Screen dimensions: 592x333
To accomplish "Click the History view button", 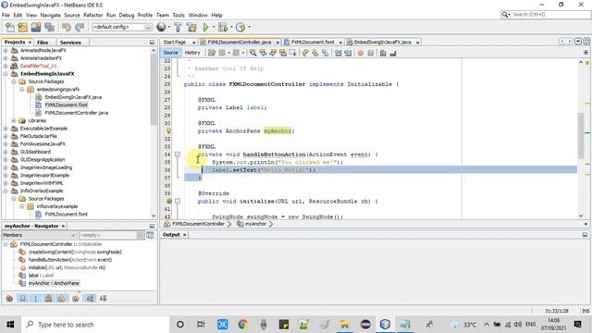I will coord(192,53).
